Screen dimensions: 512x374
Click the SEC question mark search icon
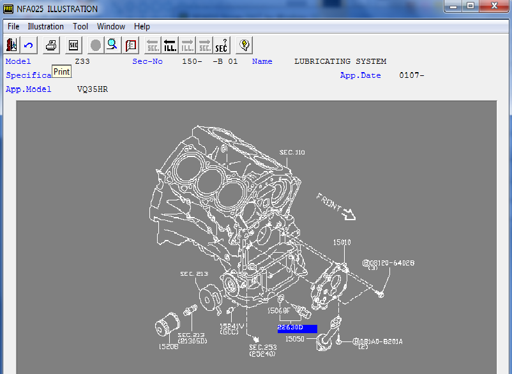coord(221,45)
